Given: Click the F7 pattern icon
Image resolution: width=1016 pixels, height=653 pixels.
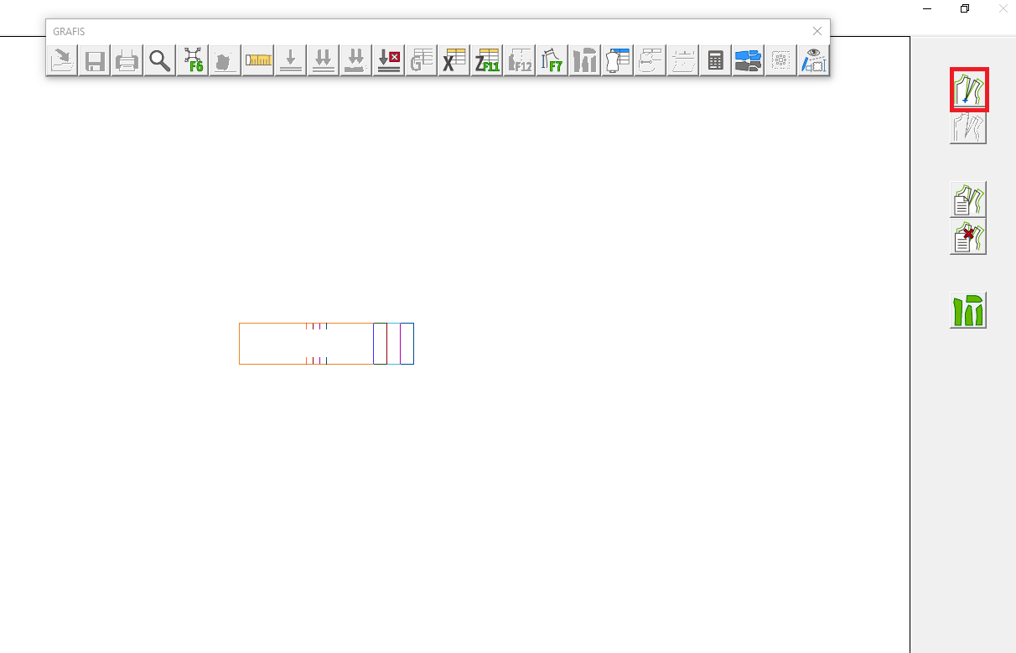Looking at the screenshot, I should (x=552, y=60).
